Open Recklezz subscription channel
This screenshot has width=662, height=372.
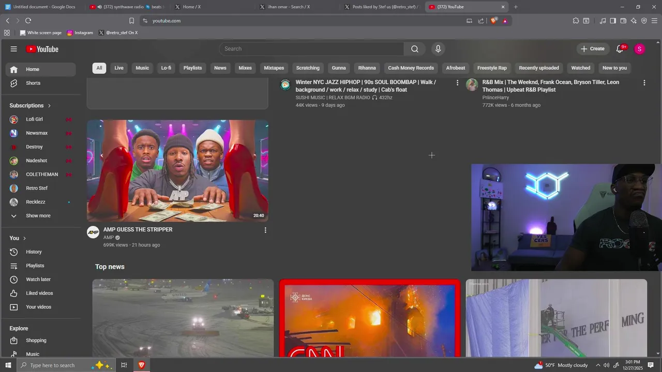40,202
